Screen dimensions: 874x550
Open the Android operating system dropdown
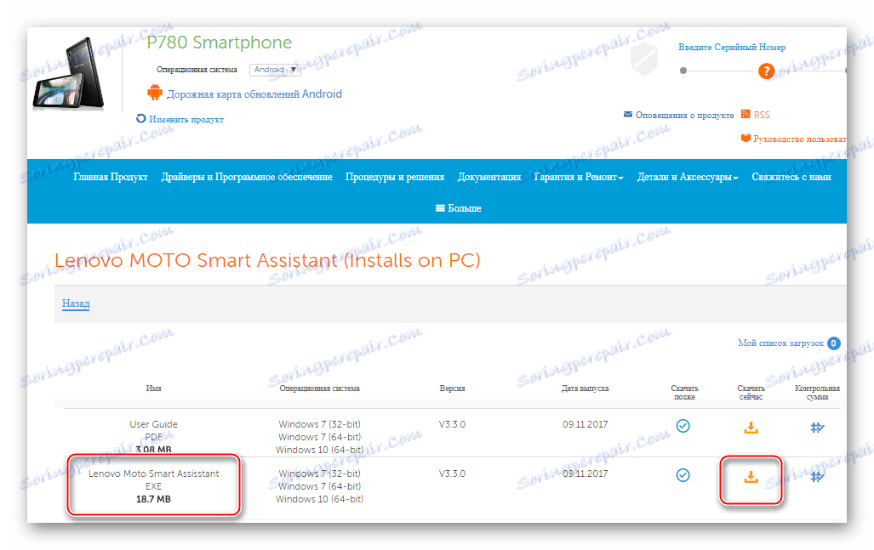point(275,70)
